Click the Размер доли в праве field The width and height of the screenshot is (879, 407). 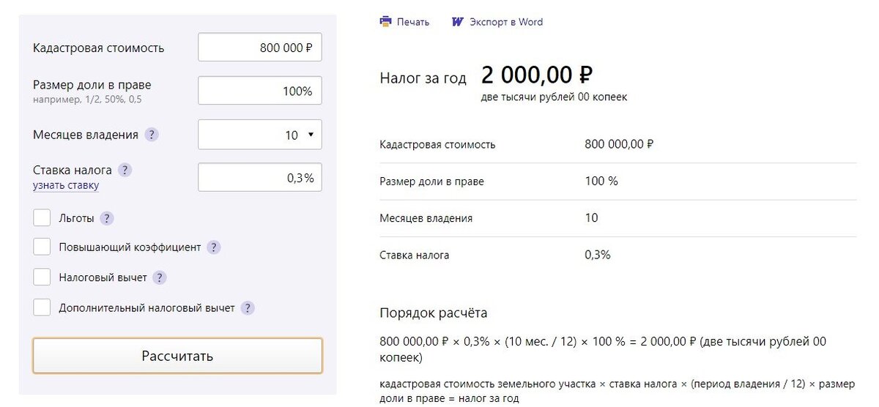point(260,91)
